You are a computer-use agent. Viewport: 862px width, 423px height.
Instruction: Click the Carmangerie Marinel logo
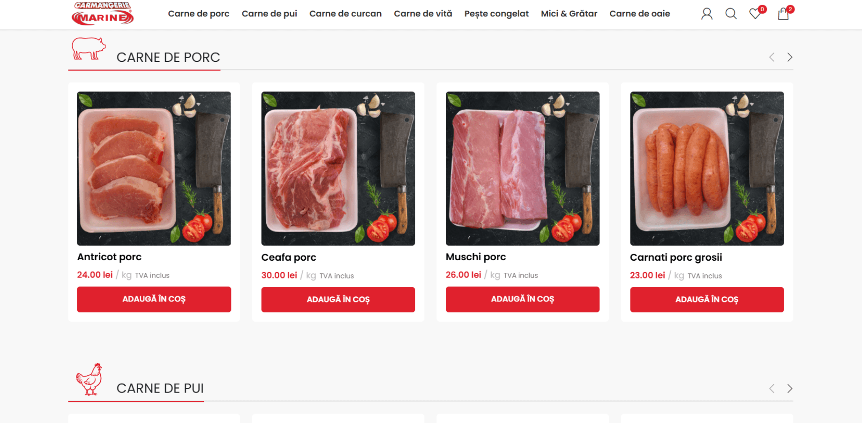pos(103,14)
